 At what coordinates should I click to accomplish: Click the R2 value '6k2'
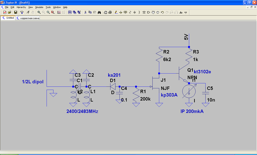[x=167, y=60]
